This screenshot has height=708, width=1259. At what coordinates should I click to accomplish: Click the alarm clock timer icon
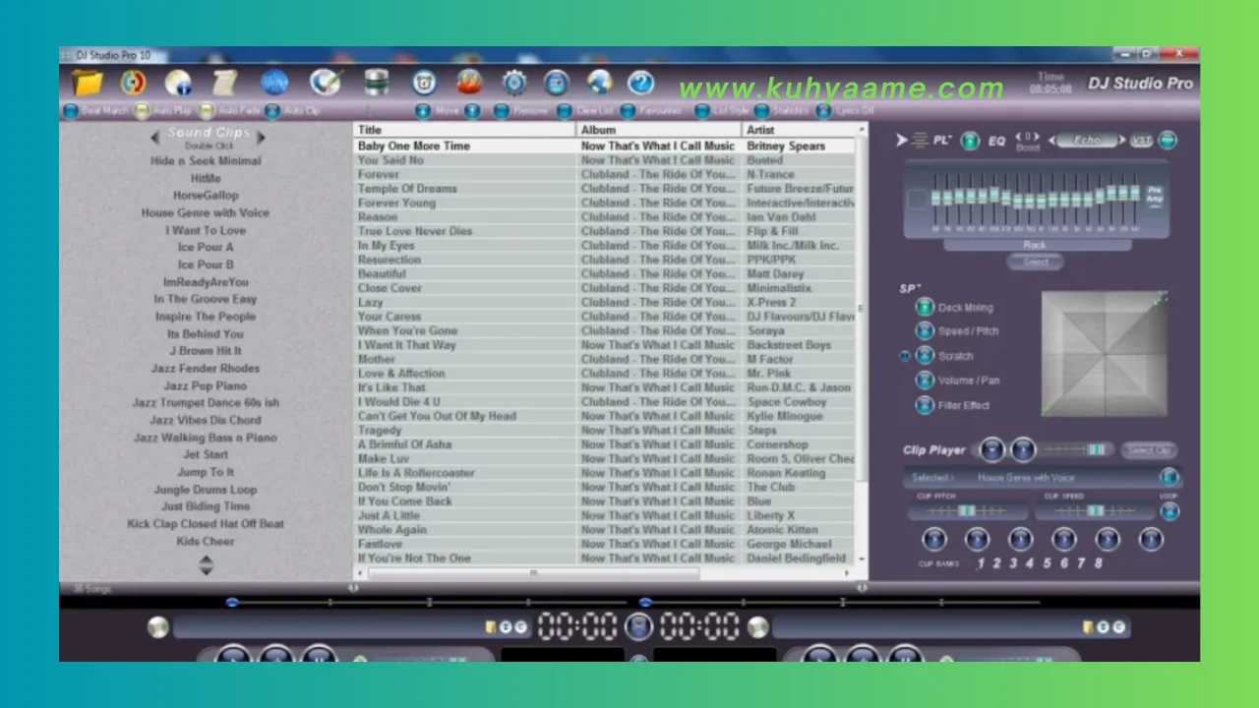click(424, 82)
